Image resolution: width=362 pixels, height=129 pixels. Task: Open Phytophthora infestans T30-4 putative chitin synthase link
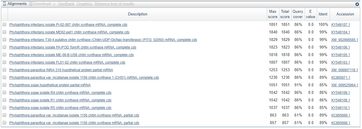103,40
